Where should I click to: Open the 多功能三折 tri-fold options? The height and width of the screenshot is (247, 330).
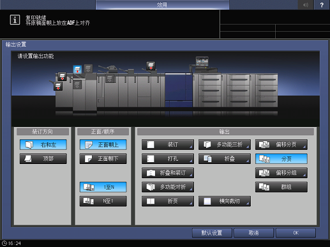(x=225, y=145)
